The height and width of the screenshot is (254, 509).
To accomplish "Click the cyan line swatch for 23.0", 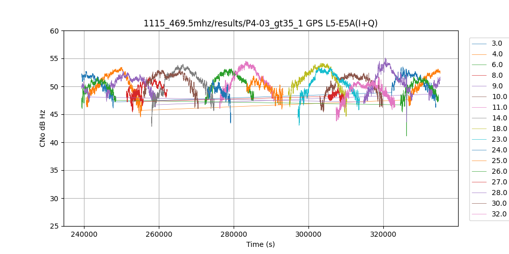I will pos(480,140).
